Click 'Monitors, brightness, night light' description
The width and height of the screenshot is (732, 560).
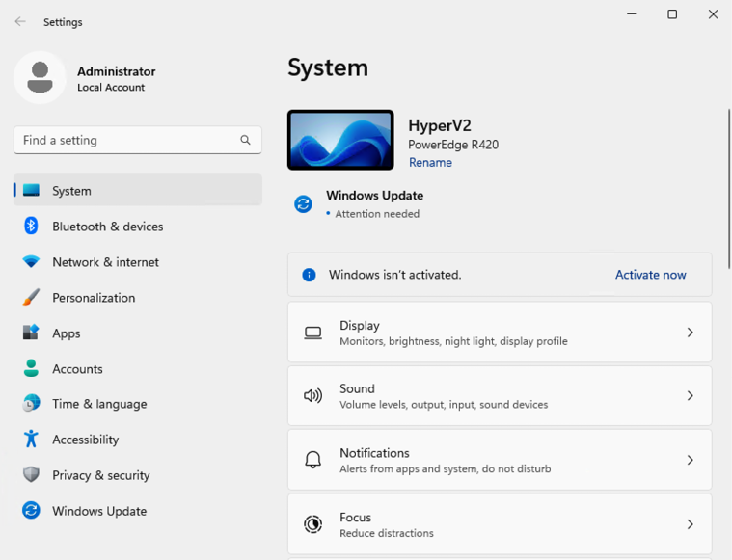click(x=453, y=341)
